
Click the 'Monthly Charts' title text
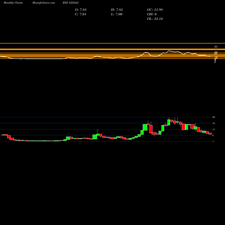[13, 3]
